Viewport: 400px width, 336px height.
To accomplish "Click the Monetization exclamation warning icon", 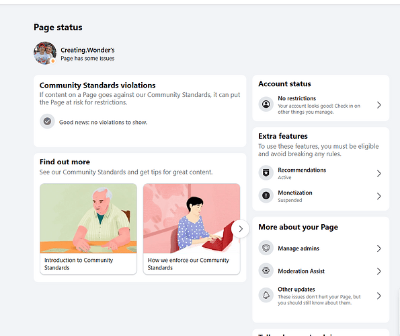I will (266, 196).
